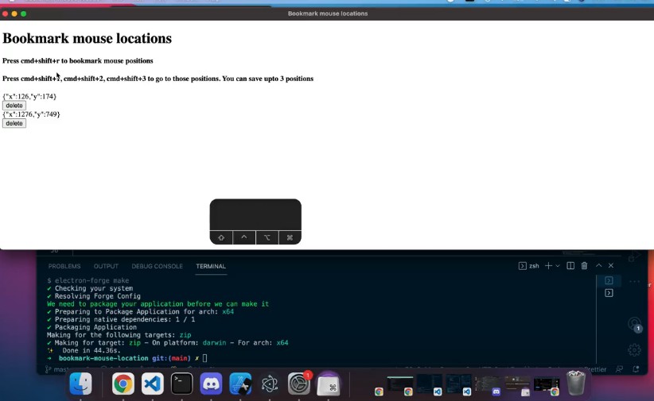This screenshot has height=401, width=654.
Task: Select the second terminal in the list
Action: coord(609,293)
